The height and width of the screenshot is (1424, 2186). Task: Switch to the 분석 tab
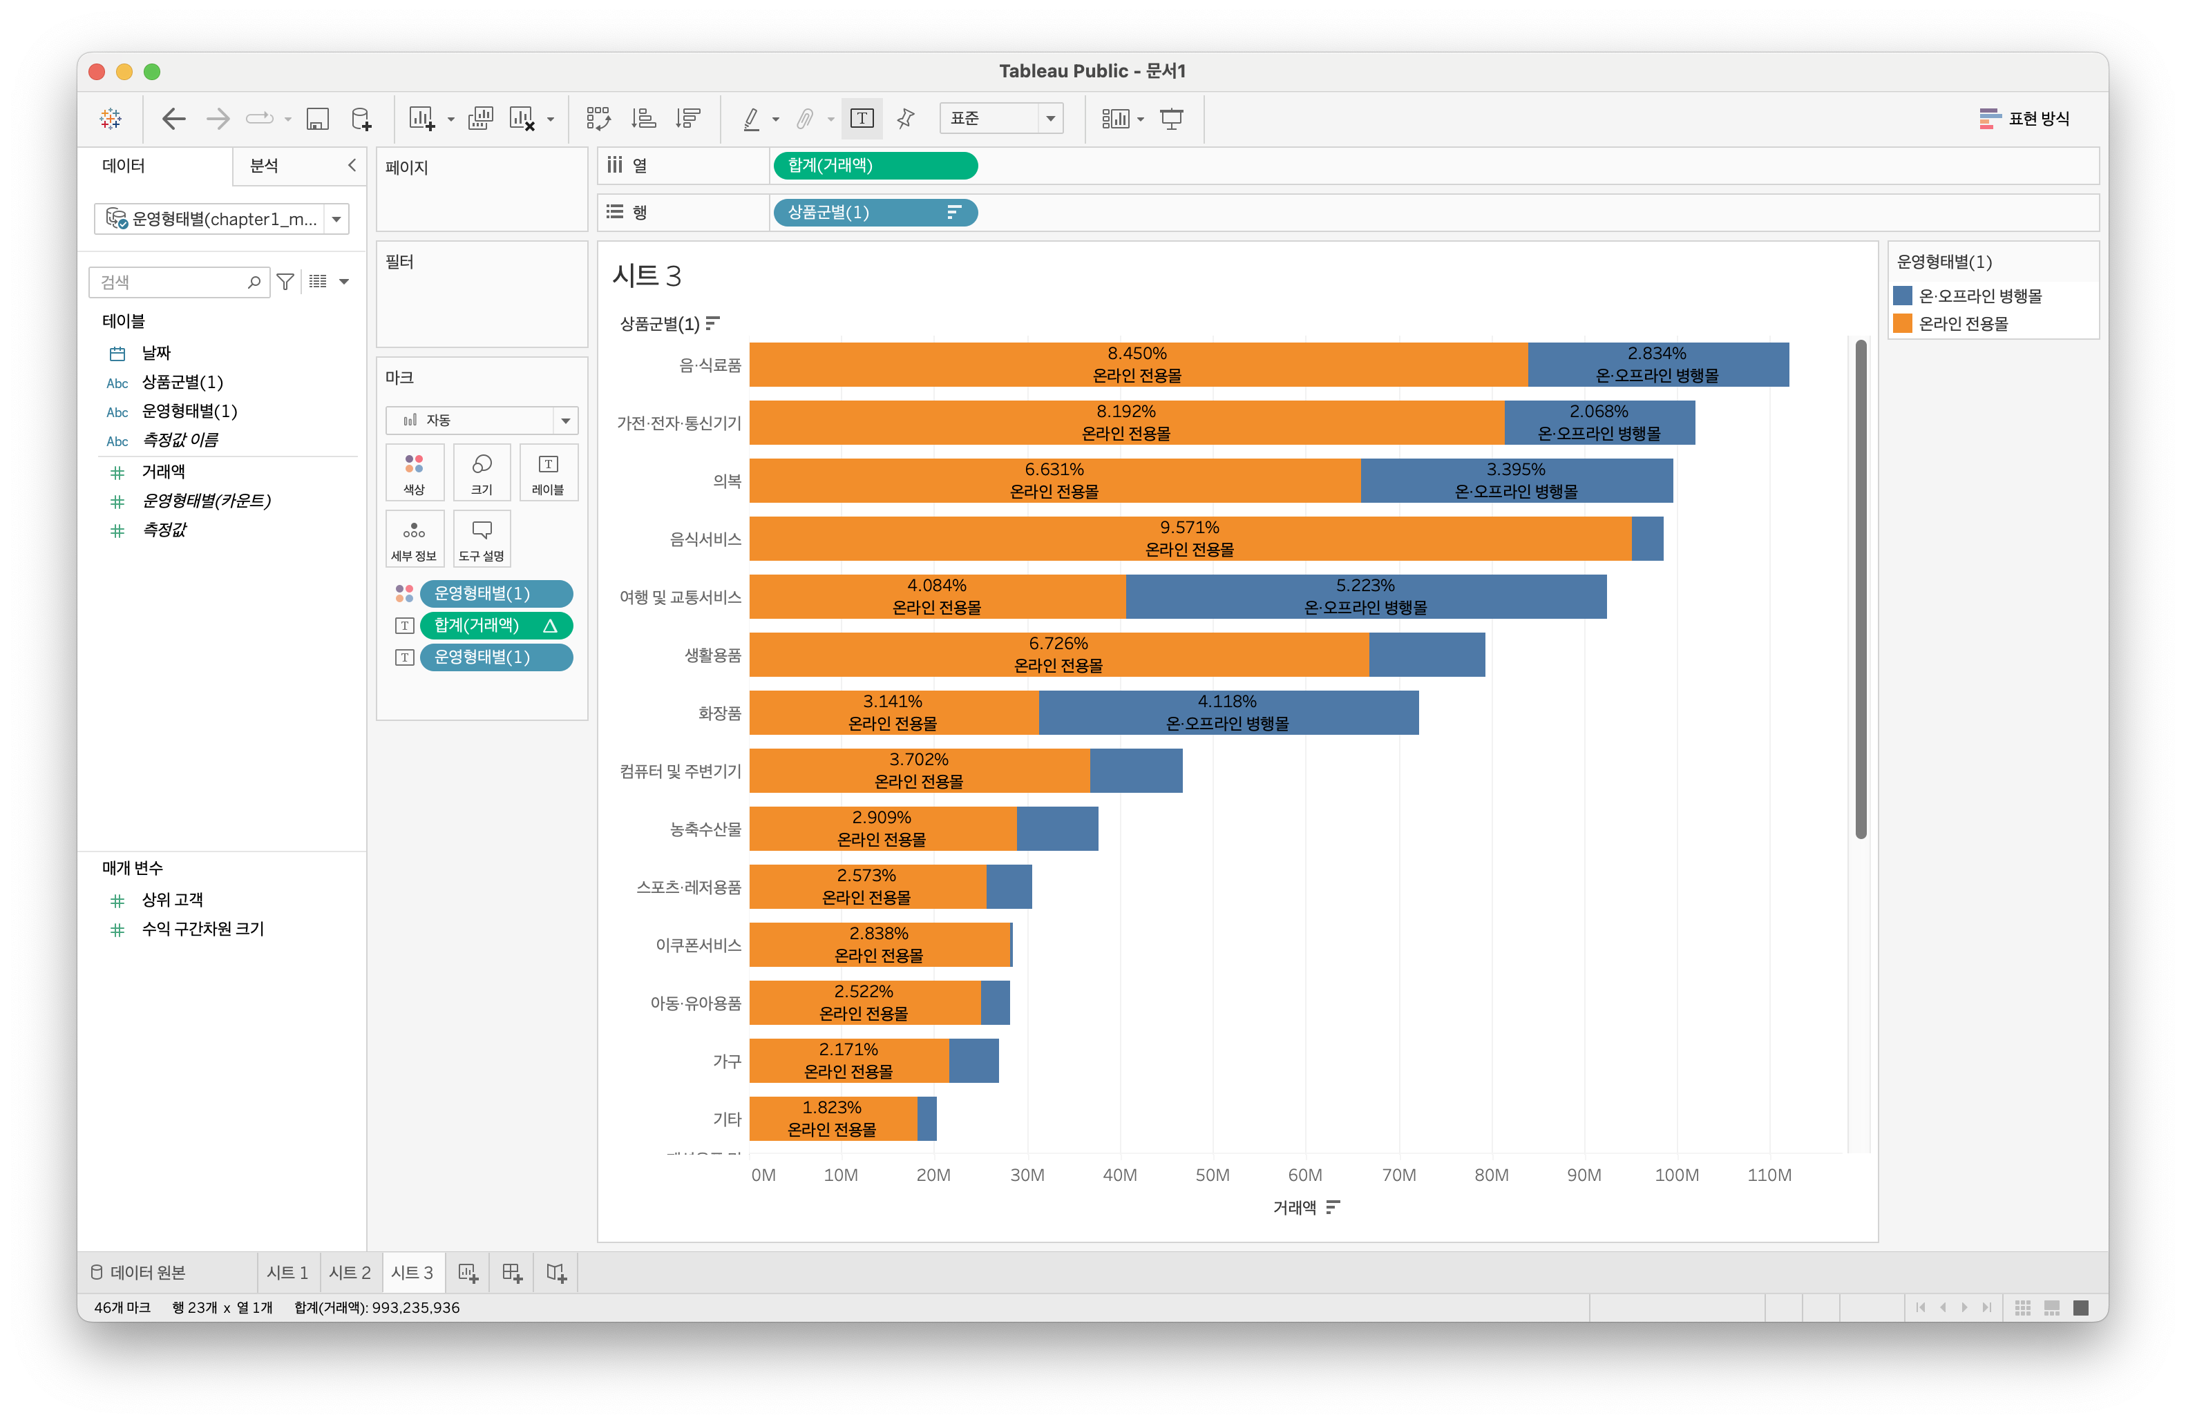click(265, 165)
